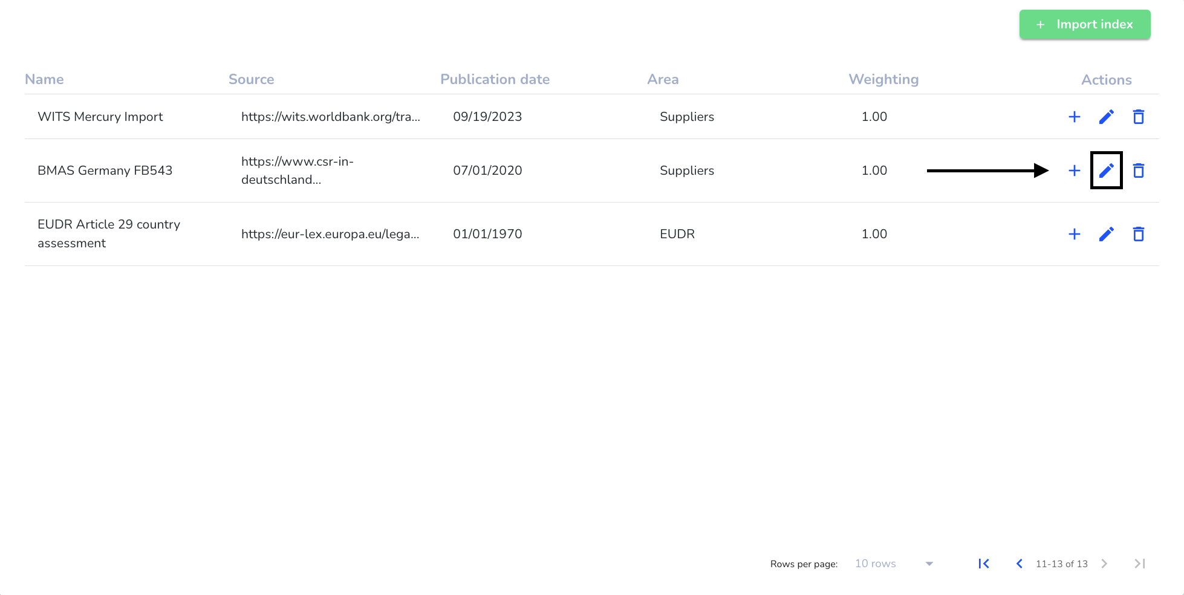Screen dimensions: 1184x595
Task: Select EUDR Article 29 country assessment name
Action: point(109,233)
